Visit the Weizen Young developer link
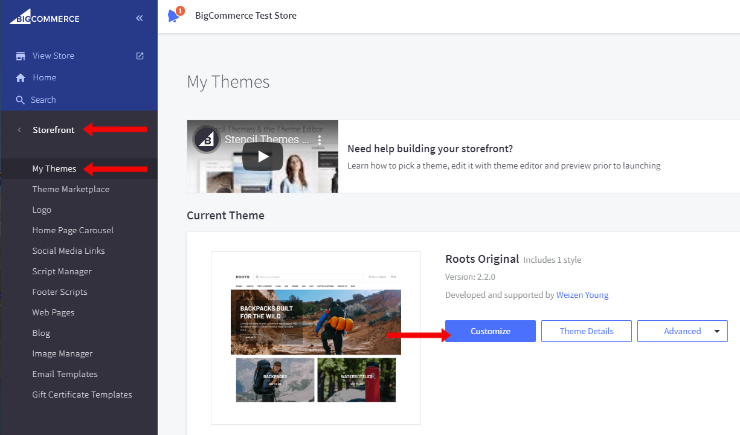This screenshot has width=740, height=435. point(582,294)
